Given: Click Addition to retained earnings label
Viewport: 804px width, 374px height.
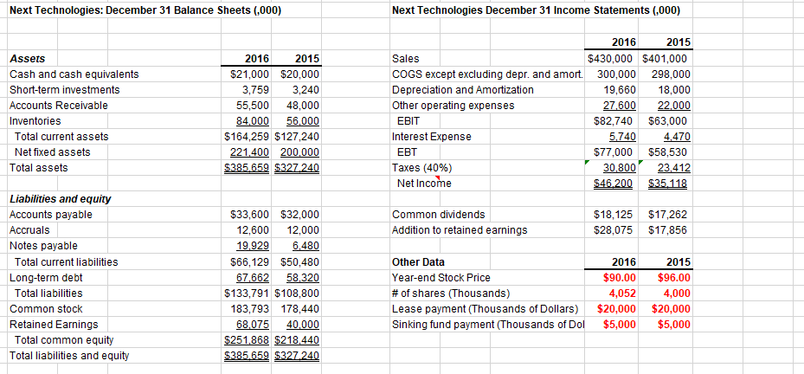Looking at the screenshot, I should (x=460, y=230).
